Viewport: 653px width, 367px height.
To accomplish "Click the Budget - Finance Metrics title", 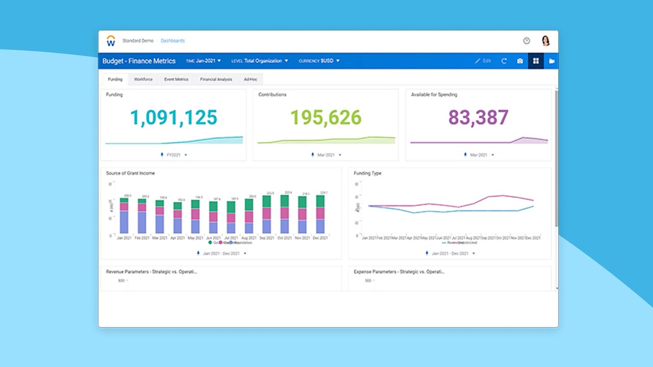I will click(139, 61).
